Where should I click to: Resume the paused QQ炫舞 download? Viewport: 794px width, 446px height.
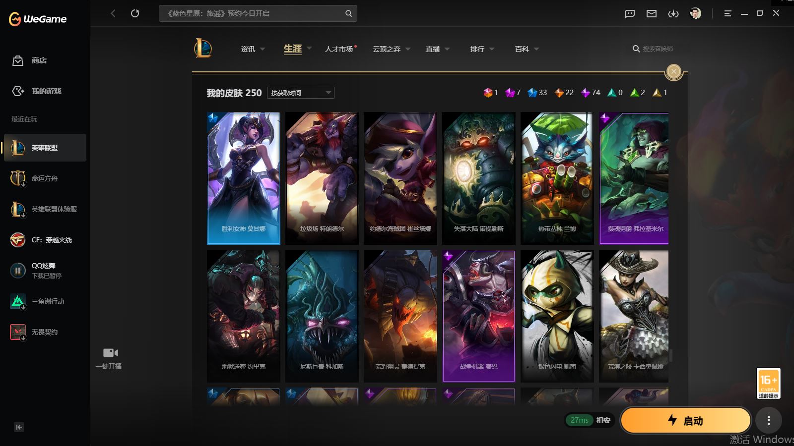(18, 271)
